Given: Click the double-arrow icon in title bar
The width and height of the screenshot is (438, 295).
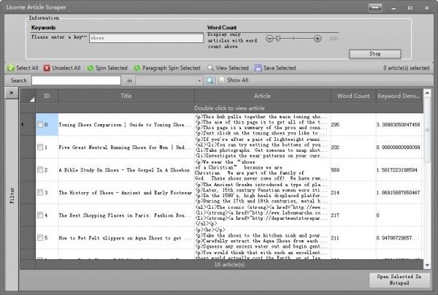Looking at the screenshot, I should tap(375, 7).
